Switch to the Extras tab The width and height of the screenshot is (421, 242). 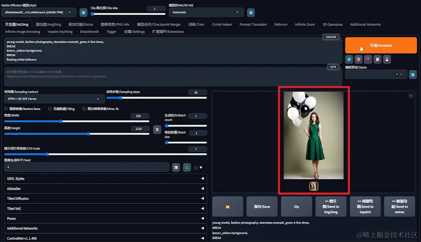[81, 25]
